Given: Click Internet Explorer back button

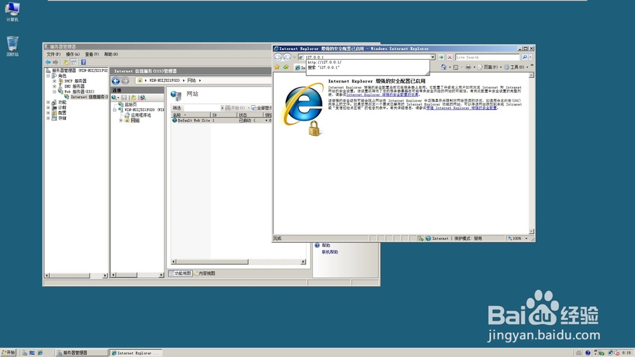Looking at the screenshot, I should [x=278, y=58].
